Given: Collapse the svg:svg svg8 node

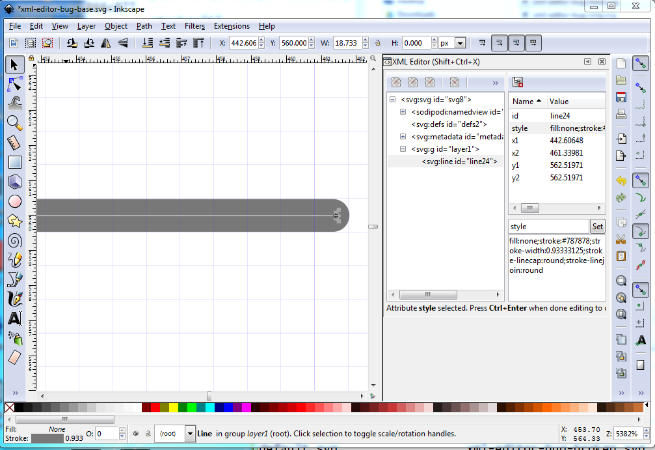Looking at the screenshot, I should 392,100.
